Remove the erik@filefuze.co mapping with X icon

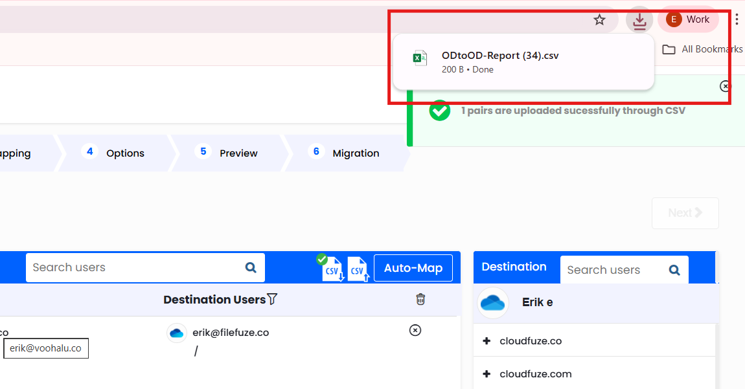click(x=415, y=330)
